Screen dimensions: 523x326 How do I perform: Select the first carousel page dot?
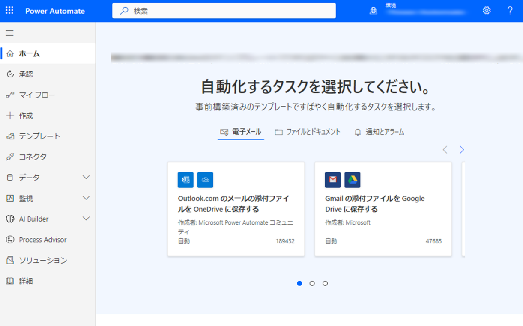coord(299,283)
